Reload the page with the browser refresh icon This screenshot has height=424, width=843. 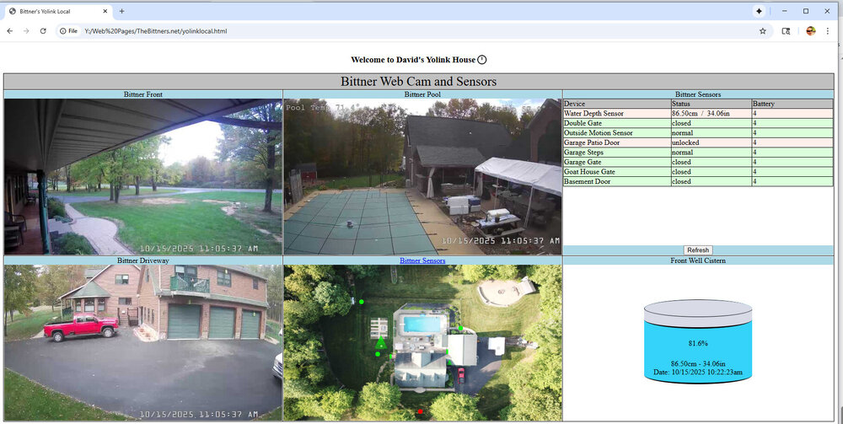coord(43,31)
